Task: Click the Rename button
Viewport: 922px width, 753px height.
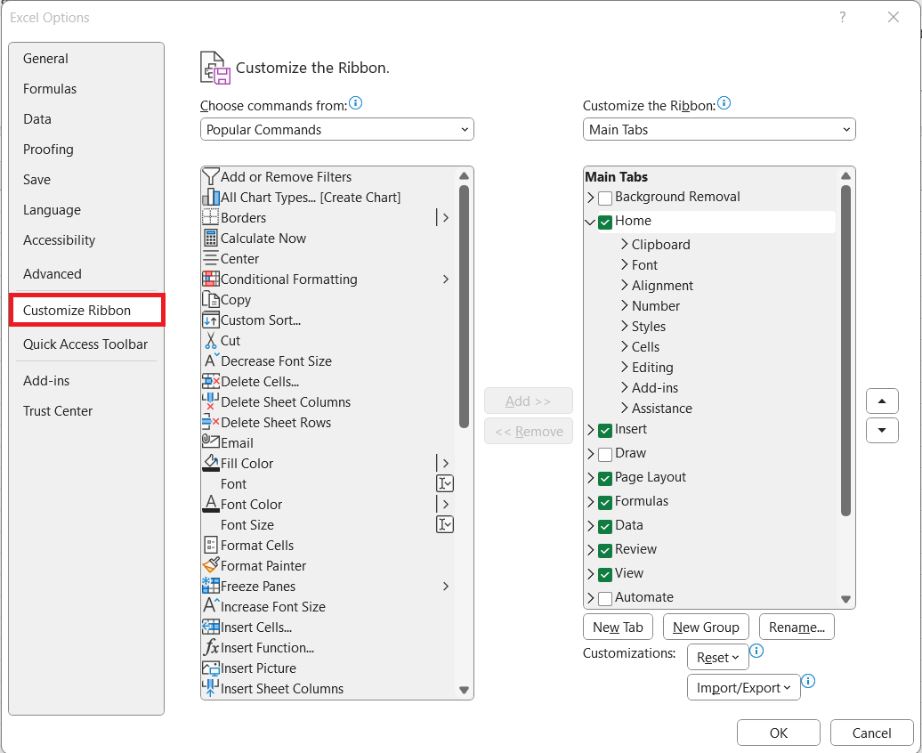Action: coord(797,627)
